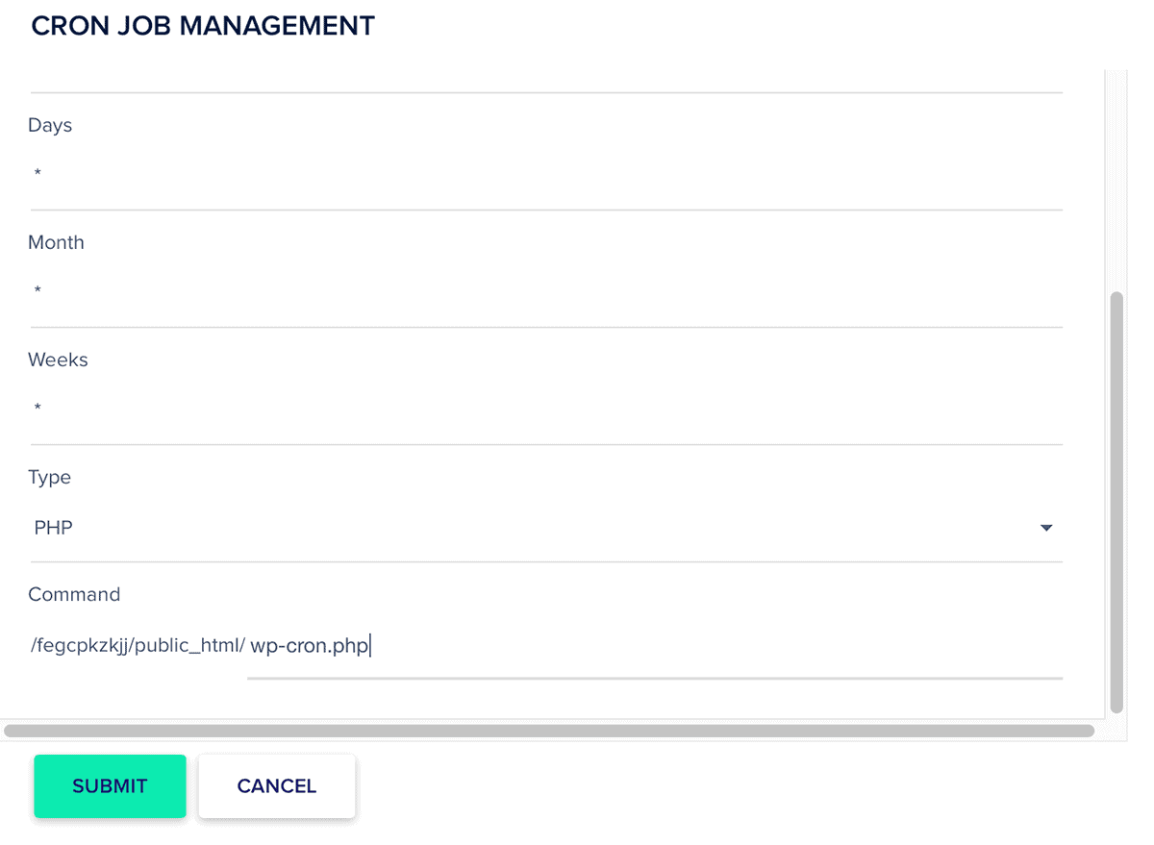Focus the Days input field
This screenshot has height=845, width=1154.
pos(546,175)
